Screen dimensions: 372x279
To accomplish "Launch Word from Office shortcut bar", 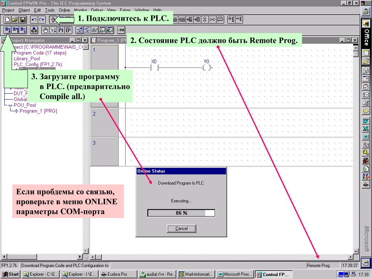I will (x=366, y=121).
